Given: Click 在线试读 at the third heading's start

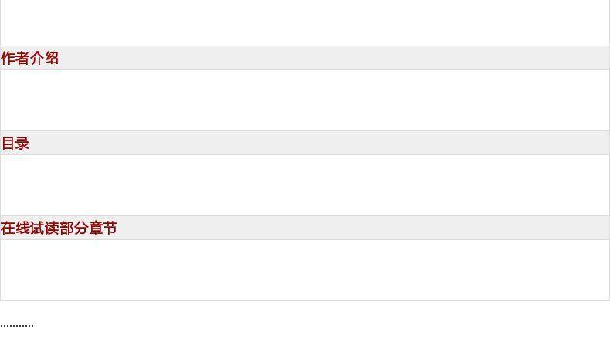Looking at the screenshot, I should [x=29, y=229].
